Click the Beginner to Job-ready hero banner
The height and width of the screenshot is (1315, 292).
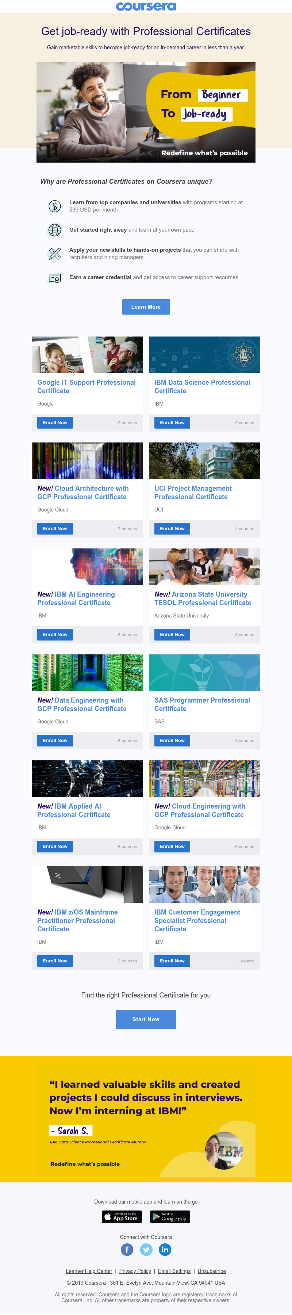click(x=146, y=112)
